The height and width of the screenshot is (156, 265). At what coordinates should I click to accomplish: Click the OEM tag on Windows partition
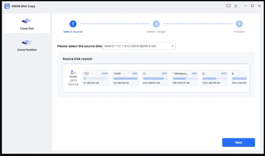194,74
